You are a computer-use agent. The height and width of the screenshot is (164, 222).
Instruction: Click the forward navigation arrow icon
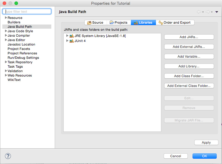pyautogui.click(x=208, y=12)
